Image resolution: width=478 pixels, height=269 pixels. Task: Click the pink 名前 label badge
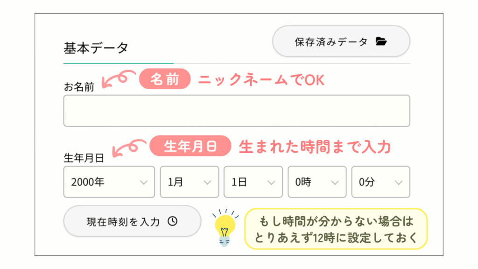tap(164, 78)
